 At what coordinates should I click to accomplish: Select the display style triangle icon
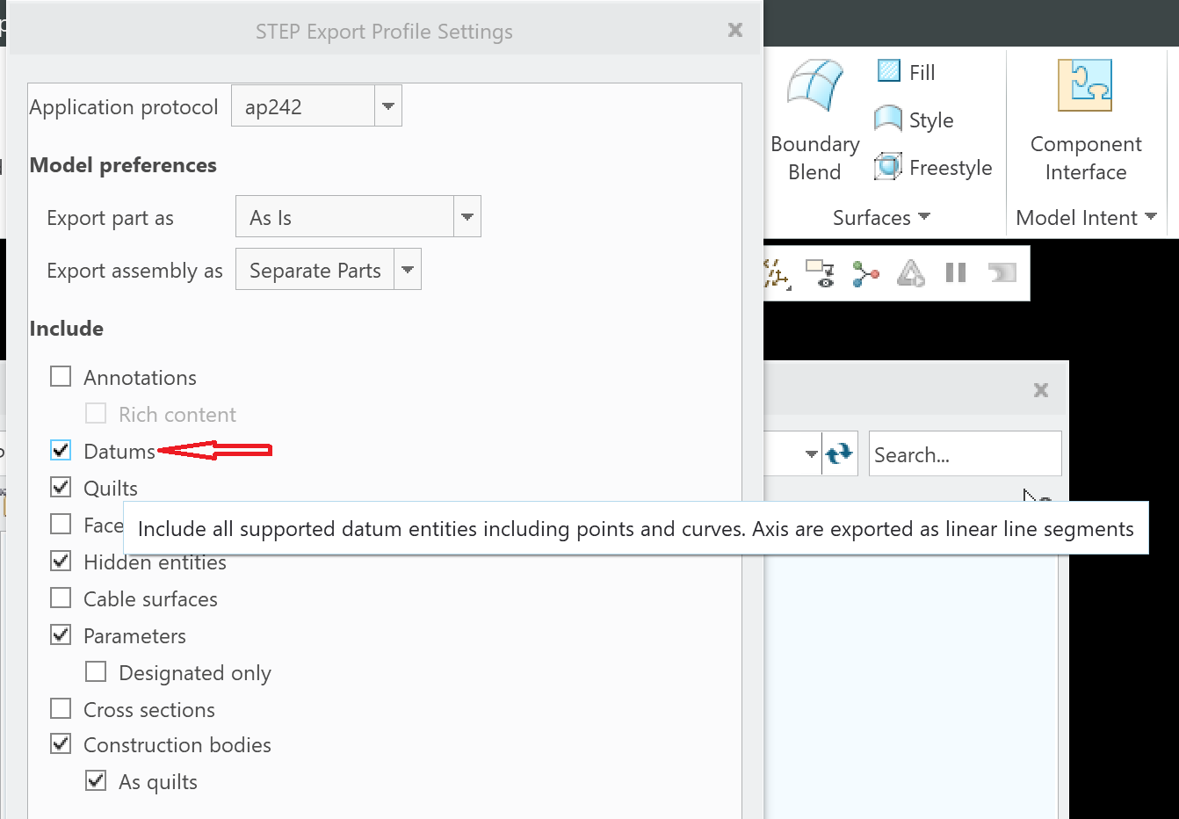[x=910, y=272]
